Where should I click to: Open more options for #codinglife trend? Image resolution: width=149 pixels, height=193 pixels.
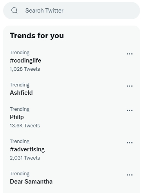click(129, 54)
